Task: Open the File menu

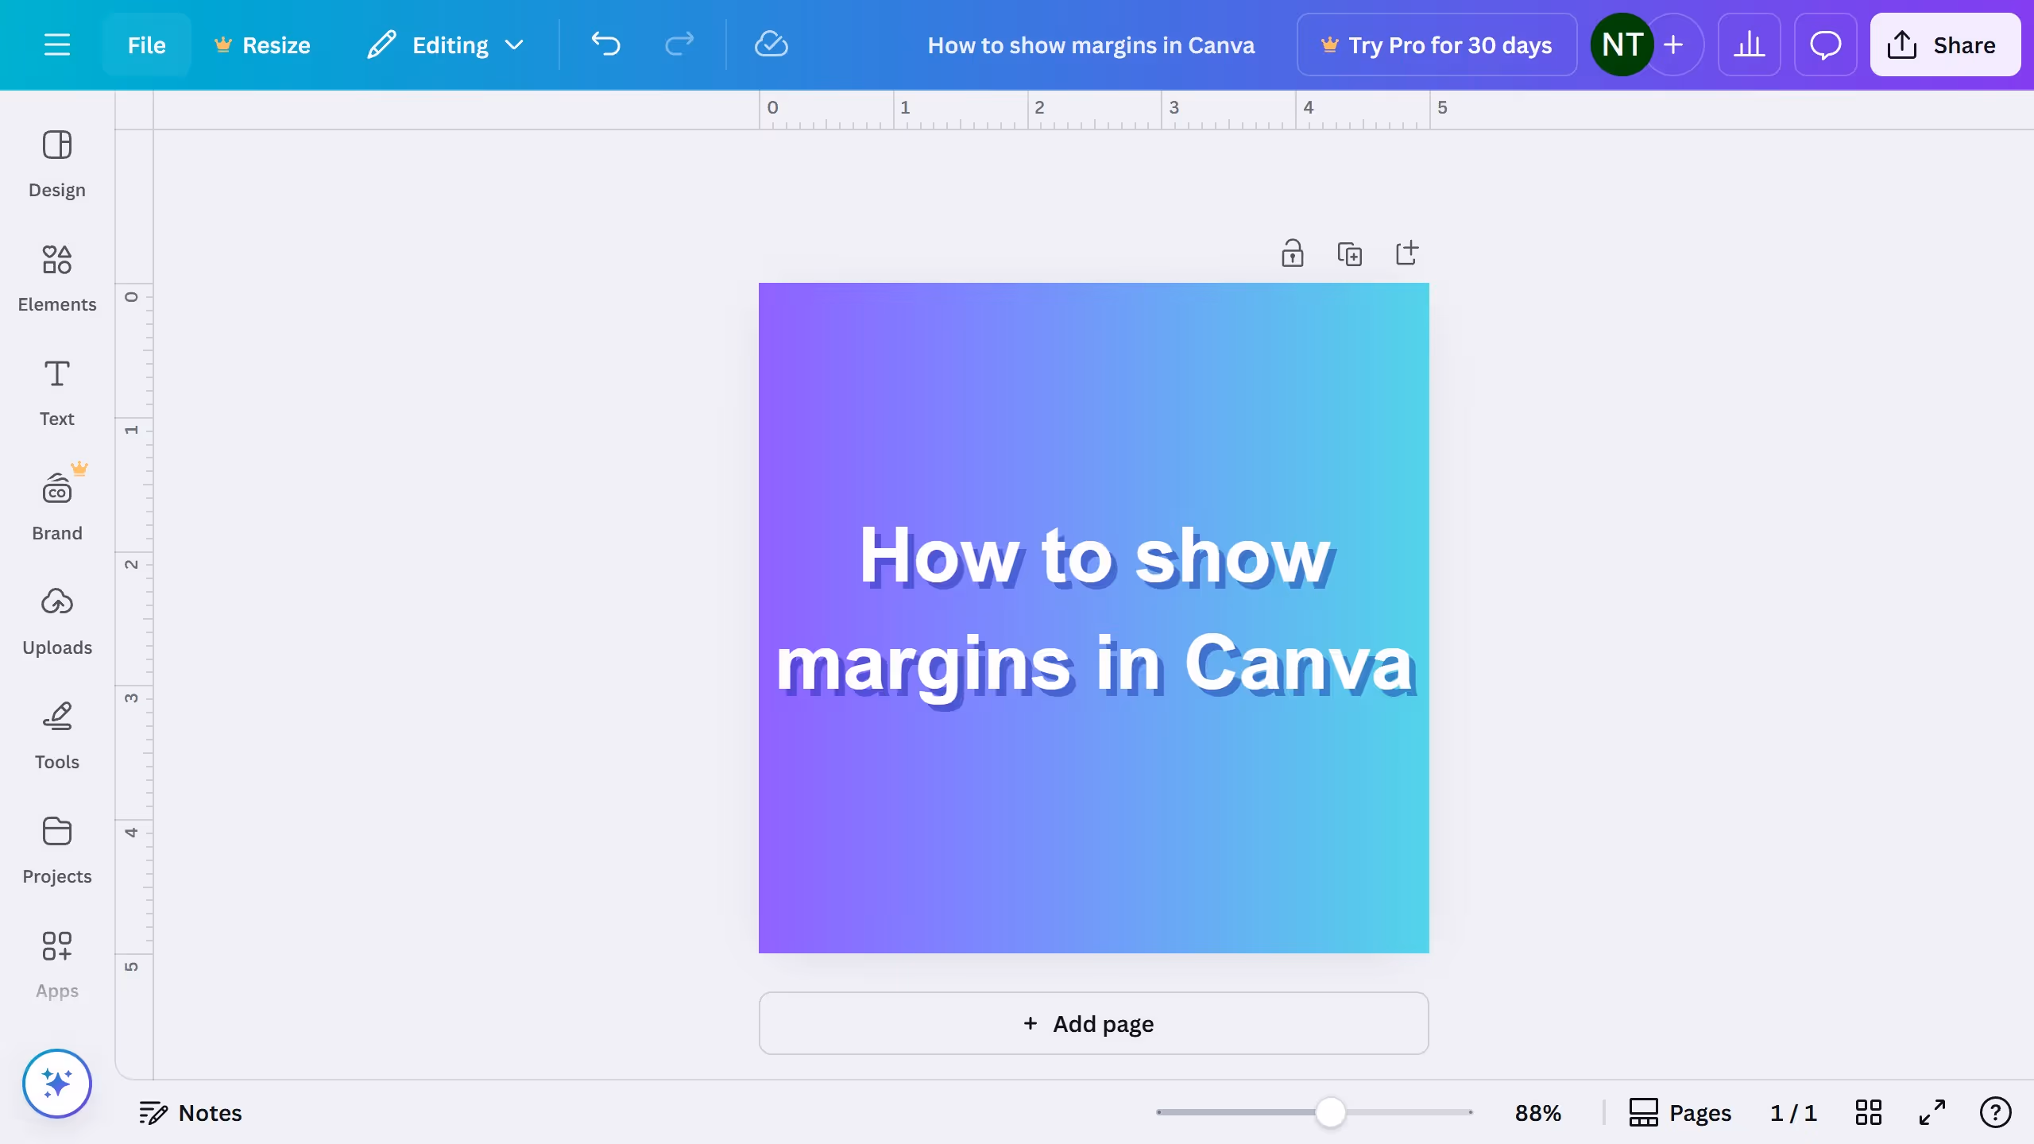Action: pyautogui.click(x=146, y=44)
